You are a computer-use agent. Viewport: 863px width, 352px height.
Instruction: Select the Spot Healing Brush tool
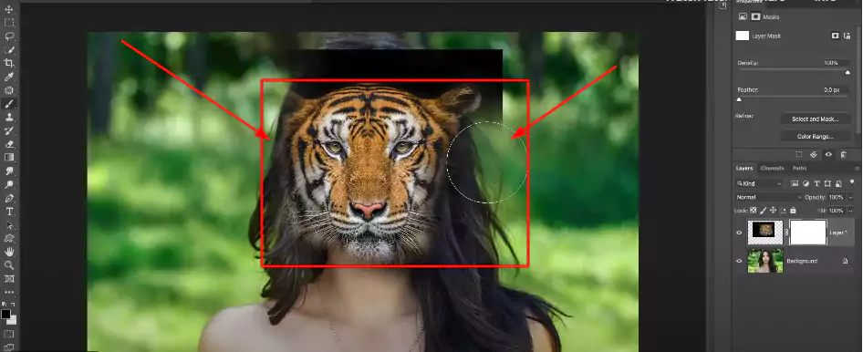click(9, 90)
